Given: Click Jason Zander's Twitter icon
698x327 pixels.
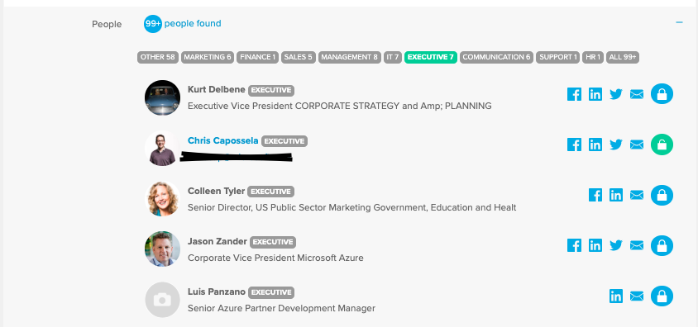Looking at the screenshot, I should [x=616, y=245].
